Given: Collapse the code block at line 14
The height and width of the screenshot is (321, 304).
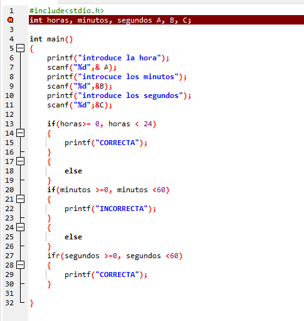Looking at the screenshot, I should point(20,133).
